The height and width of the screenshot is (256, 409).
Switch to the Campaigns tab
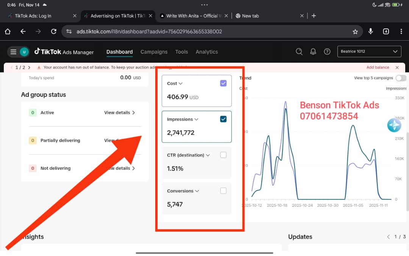154,52
